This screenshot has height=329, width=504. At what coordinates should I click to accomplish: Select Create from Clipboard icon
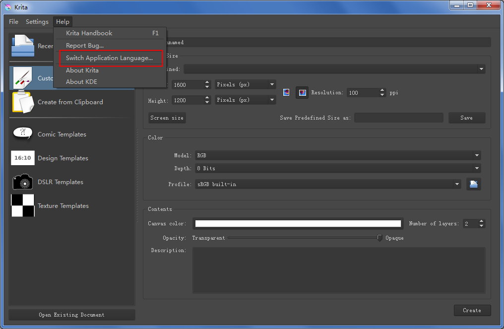pos(22,102)
